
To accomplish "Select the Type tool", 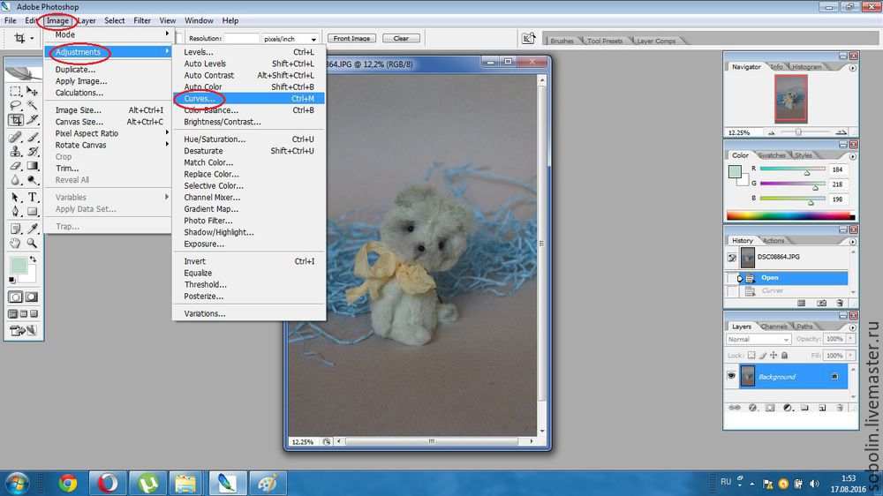I will click(x=33, y=198).
